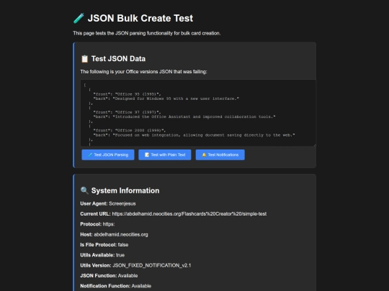Click the 'Introduced the Office Assistant' back line
The image size is (389, 291).
point(184,116)
